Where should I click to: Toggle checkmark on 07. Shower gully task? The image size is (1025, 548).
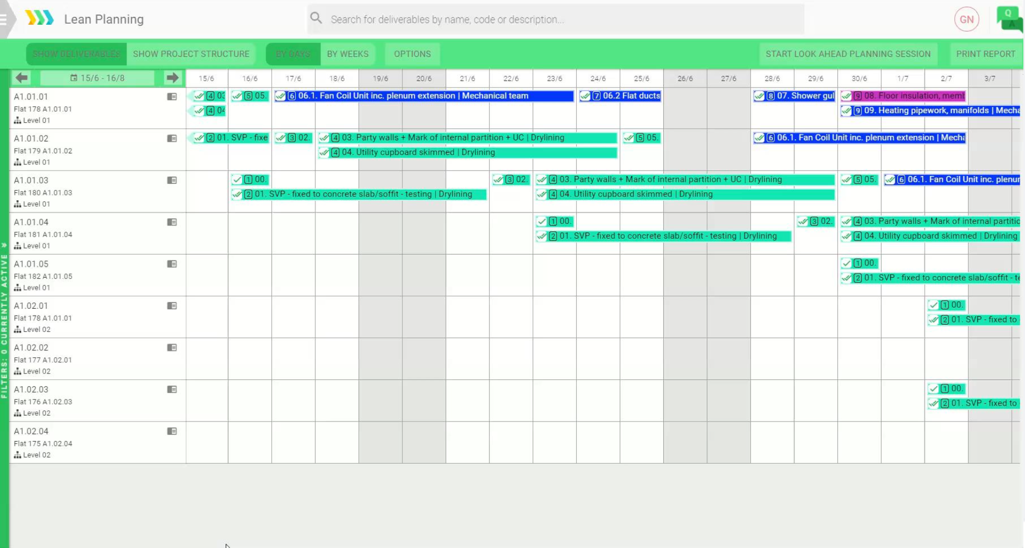759,96
